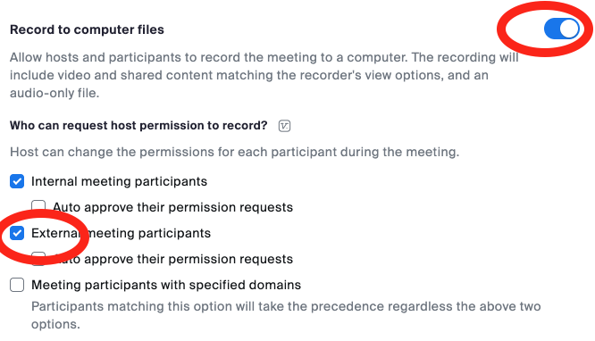Viewport: 595px width, 341px height.
Task: Click 'Auto approve their permission requests' label below External
Action: [x=173, y=259]
